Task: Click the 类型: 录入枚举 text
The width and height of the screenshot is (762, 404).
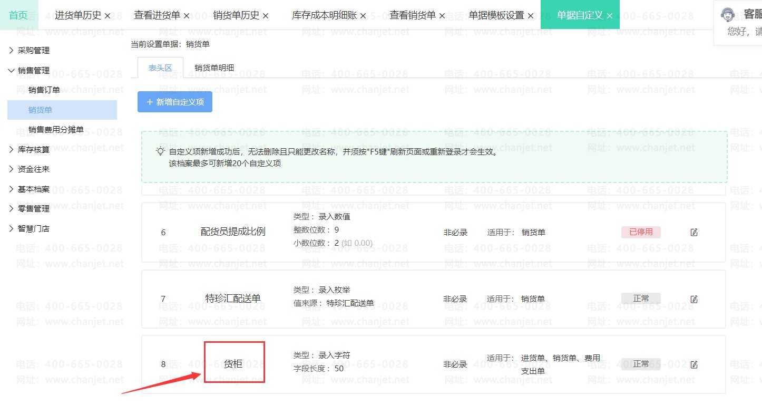Action: [x=321, y=290]
